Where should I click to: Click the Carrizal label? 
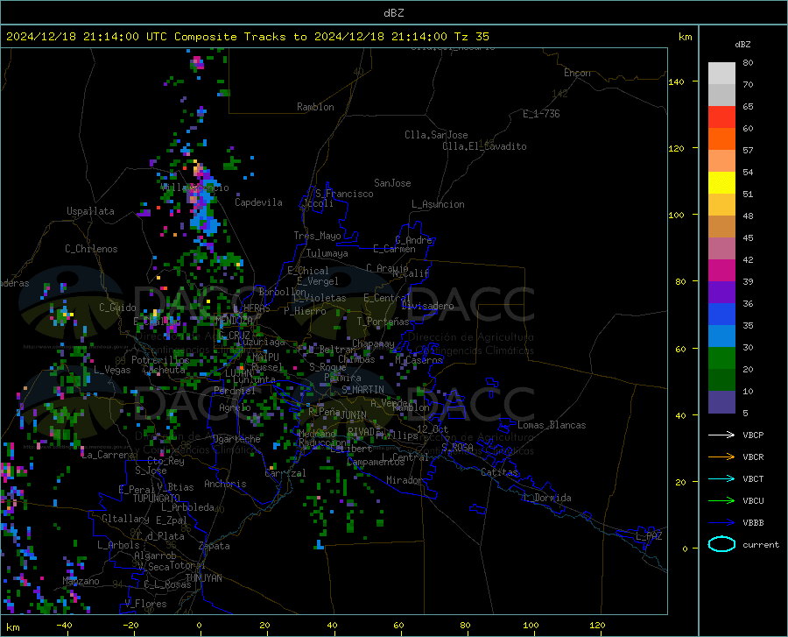click(285, 474)
